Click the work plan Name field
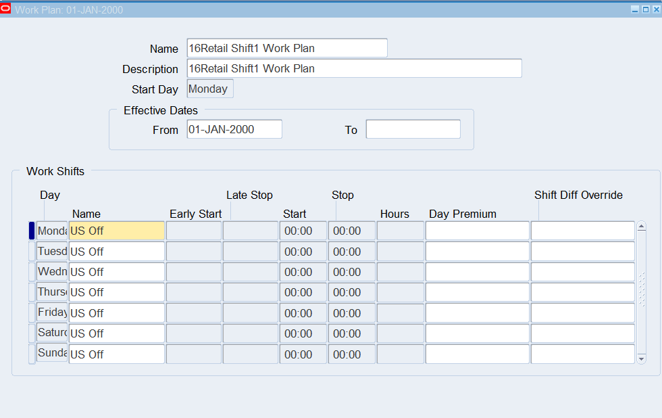Viewport: 662px width, 418px height. click(287, 48)
